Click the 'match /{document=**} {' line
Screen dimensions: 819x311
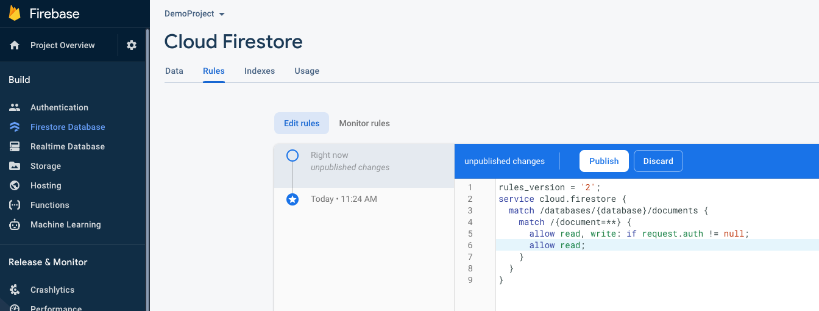(x=575, y=222)
